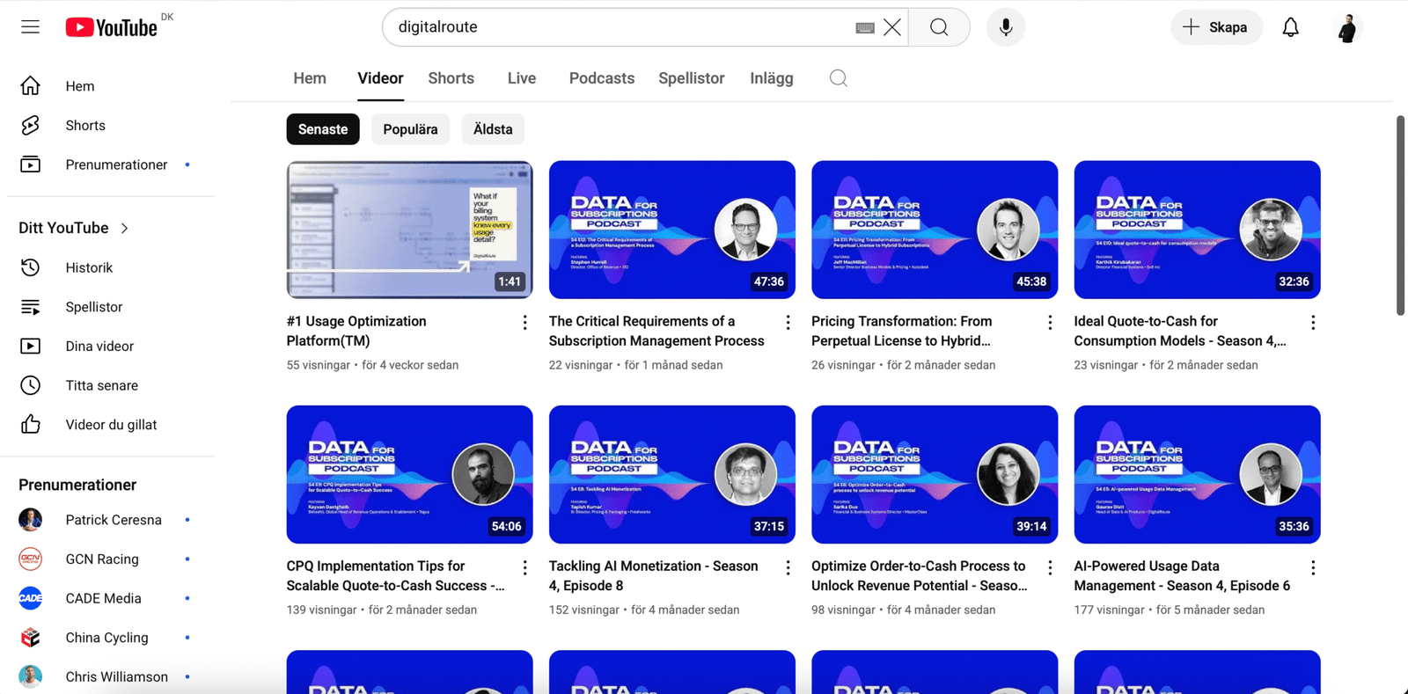Select the Videor tab
The height and width of the screenshot is (694, 1408).
coord(380,78)
